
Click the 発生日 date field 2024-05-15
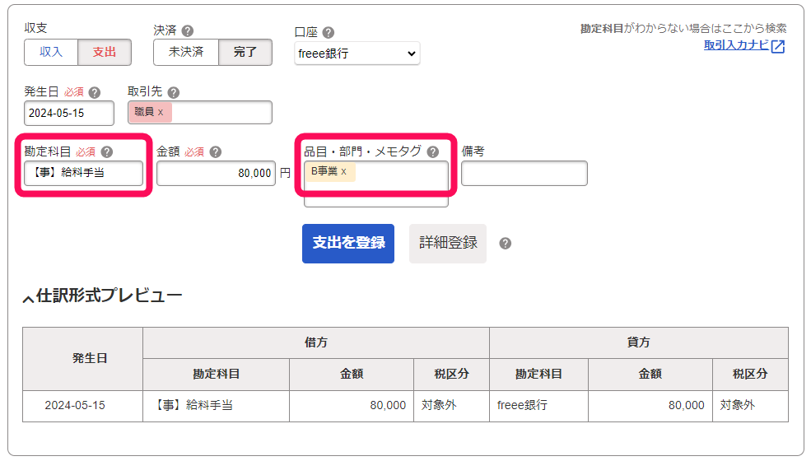coord(69,114)
